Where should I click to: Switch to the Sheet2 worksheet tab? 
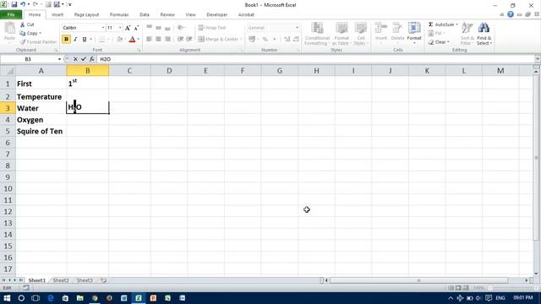[61, 280]
